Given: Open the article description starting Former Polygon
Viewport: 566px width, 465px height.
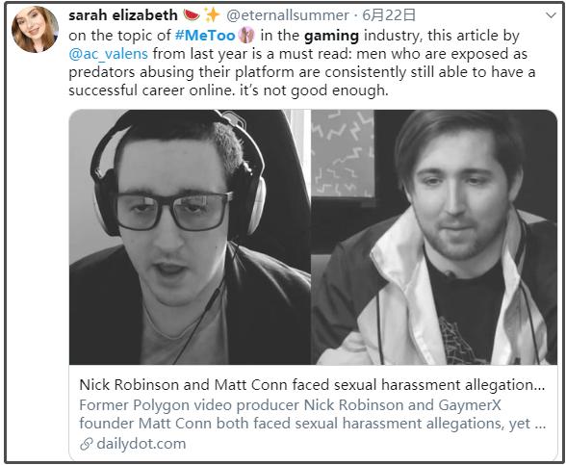Looking at the screenshot, I should point(312,414).
